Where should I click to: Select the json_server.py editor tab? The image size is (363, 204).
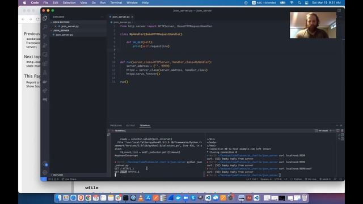coord(121,17)
